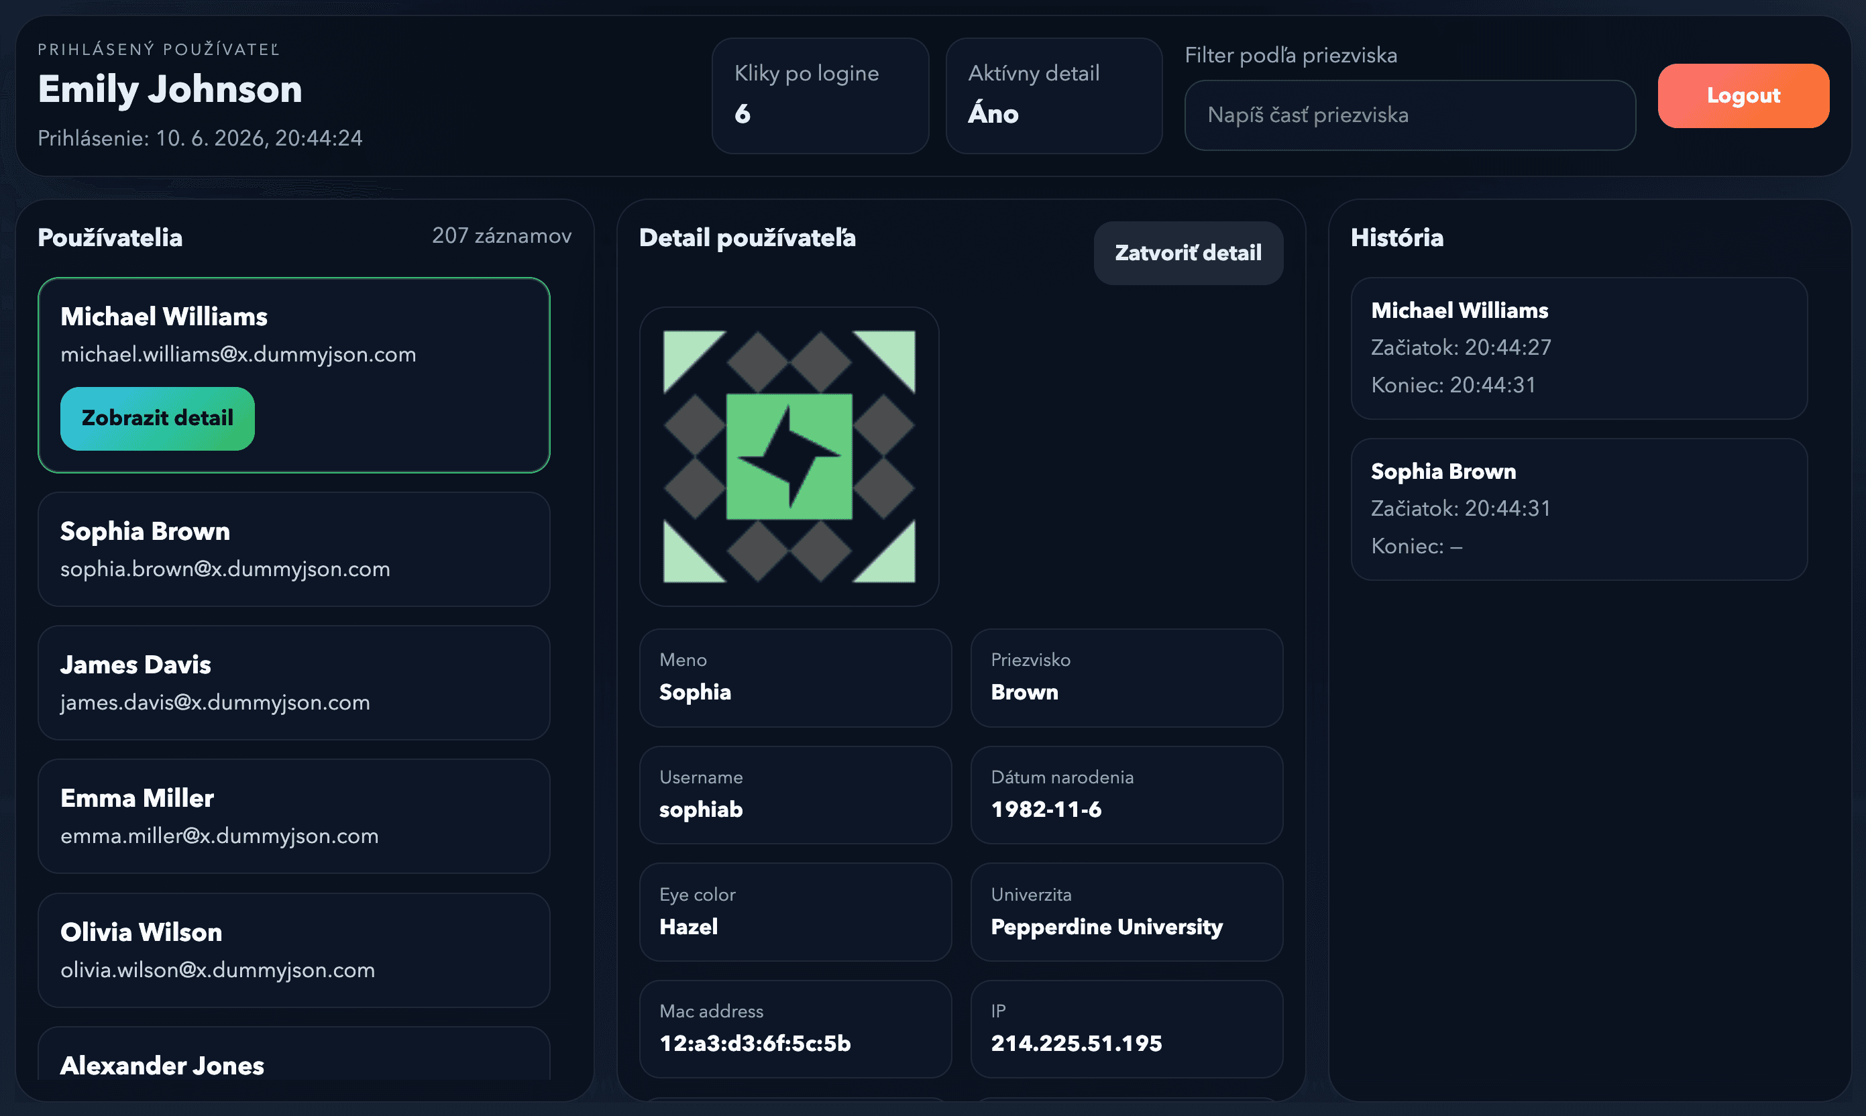Click the Eye color value Hazel

[688, 926]
